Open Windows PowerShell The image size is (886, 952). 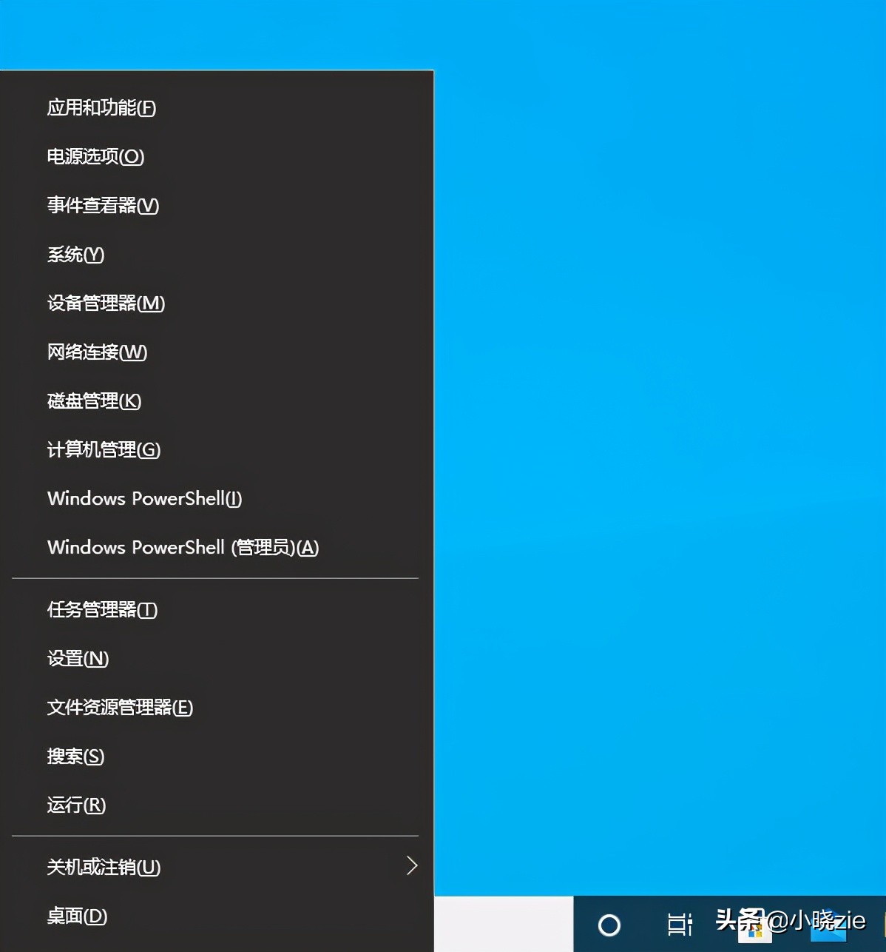click(x=144, y=499)
